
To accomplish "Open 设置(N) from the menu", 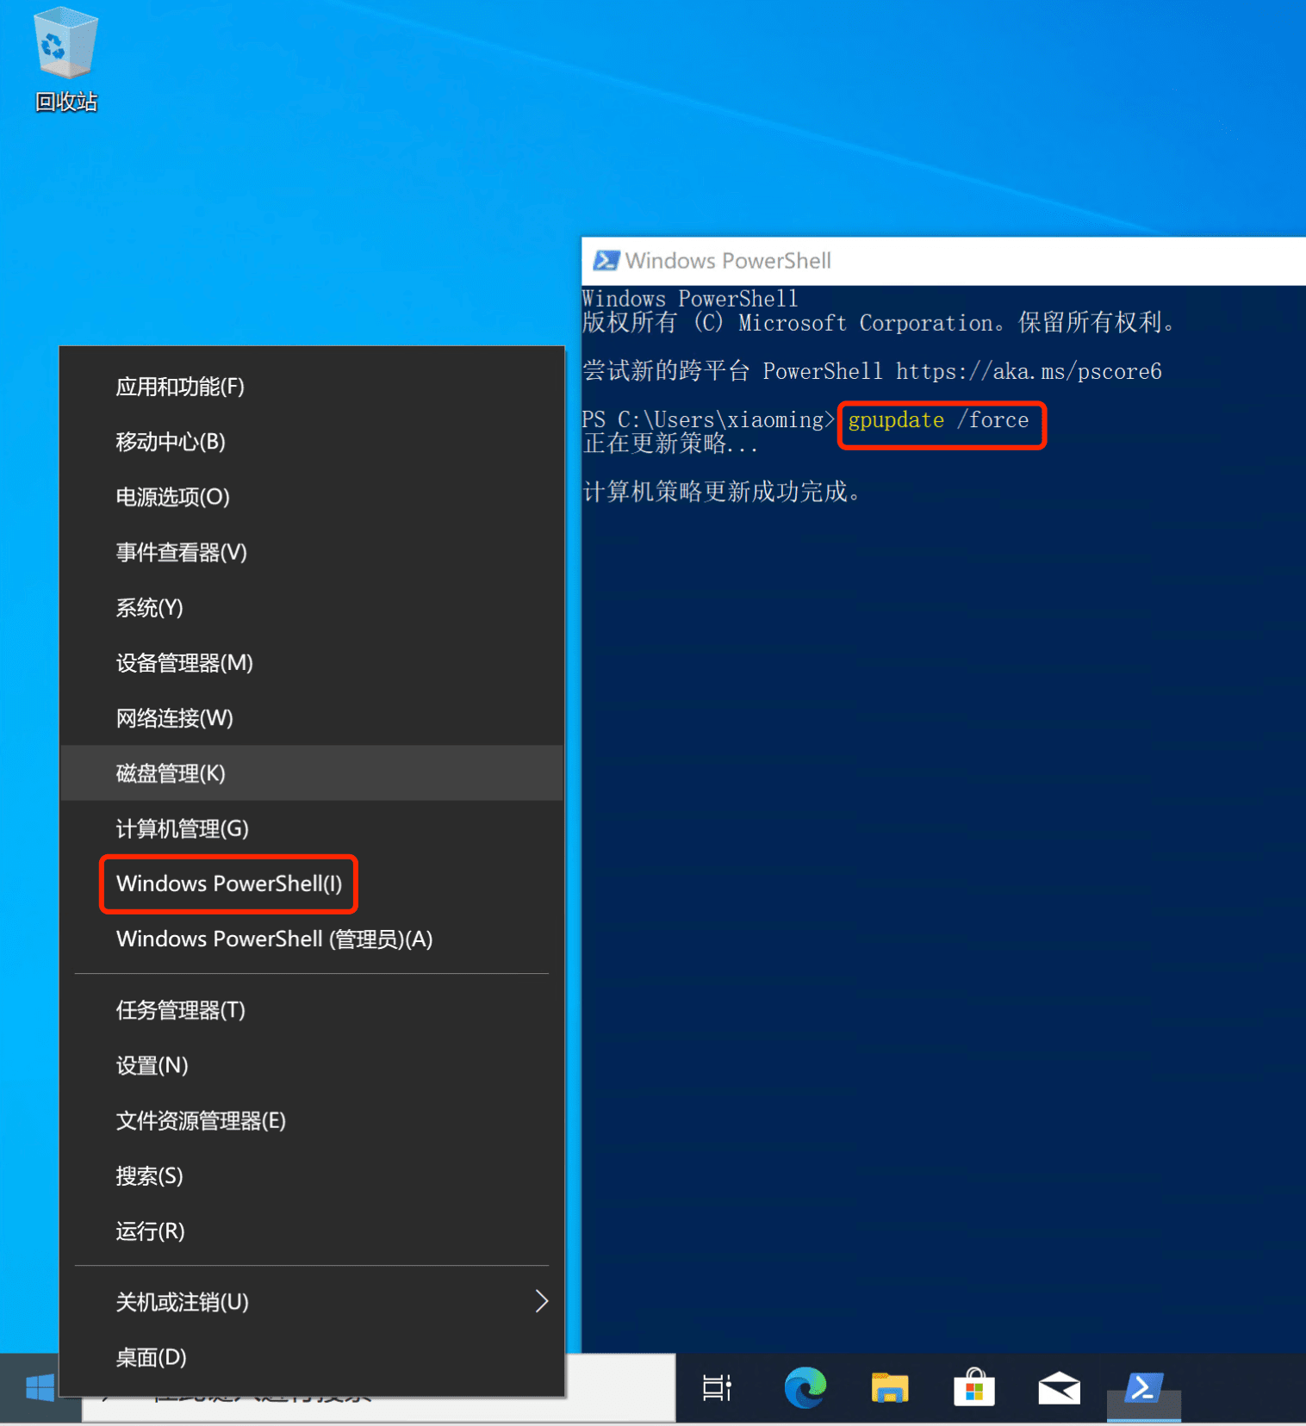I will click(x=312, y=1065).
